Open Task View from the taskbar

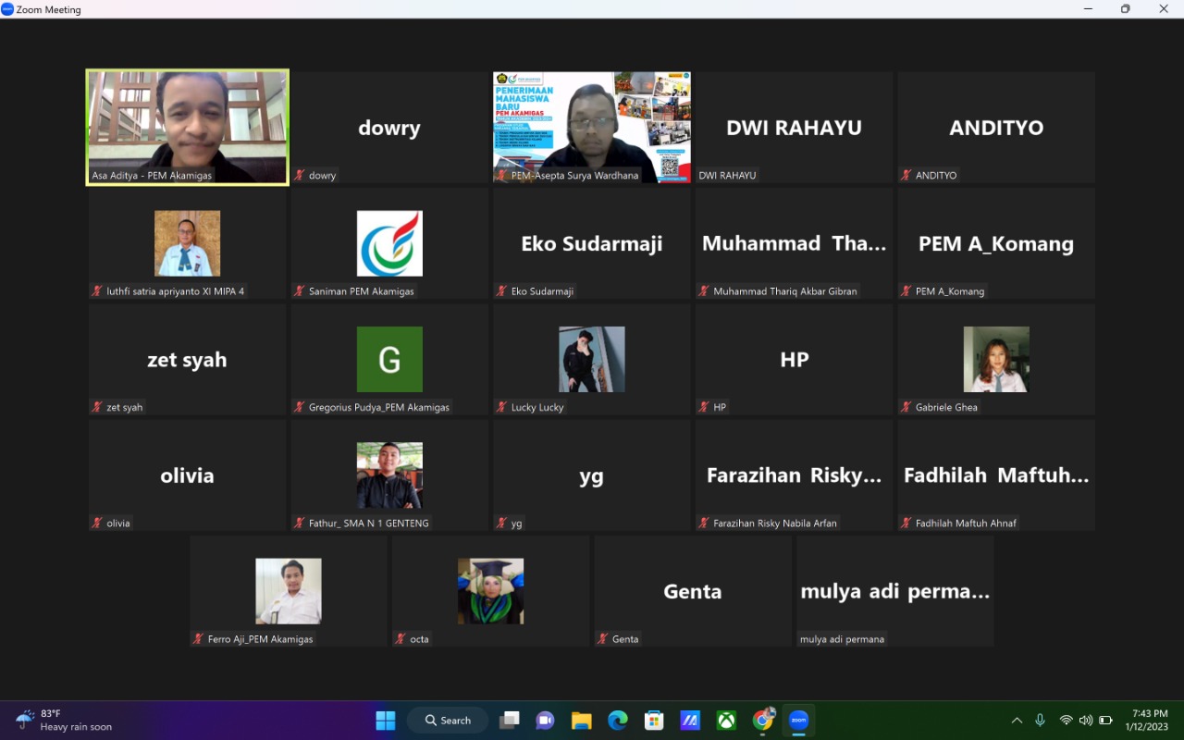click(x=509, y=720)
